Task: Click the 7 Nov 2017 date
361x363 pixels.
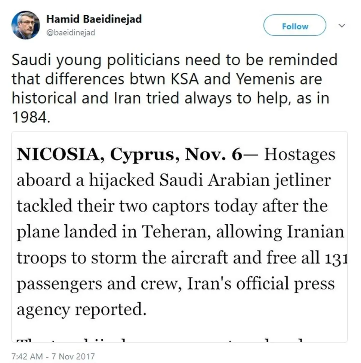Action: click(73, 356)
